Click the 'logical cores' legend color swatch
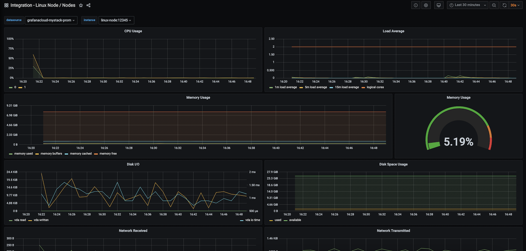 coord(363,87)
